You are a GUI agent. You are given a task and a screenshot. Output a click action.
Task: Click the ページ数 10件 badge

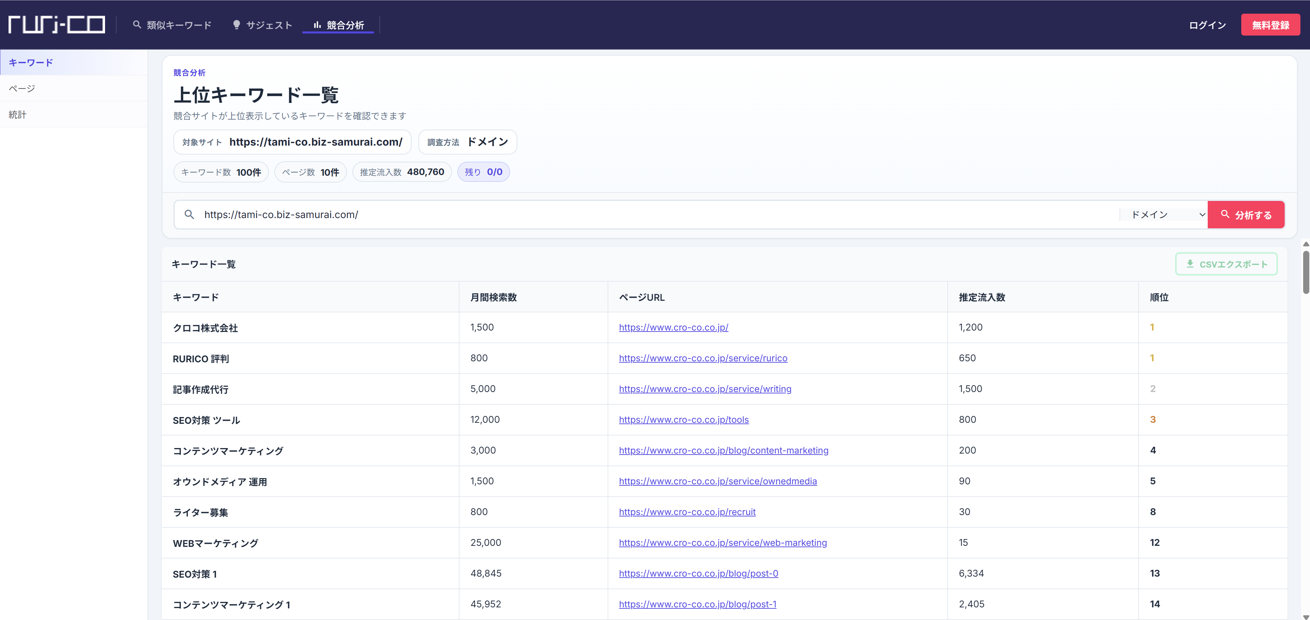[x=310, y=172]
